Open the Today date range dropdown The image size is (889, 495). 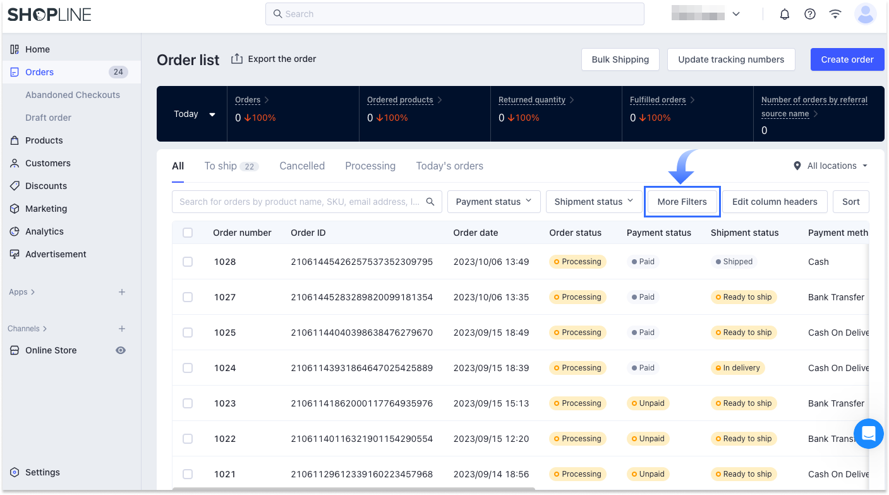point(195,114)
